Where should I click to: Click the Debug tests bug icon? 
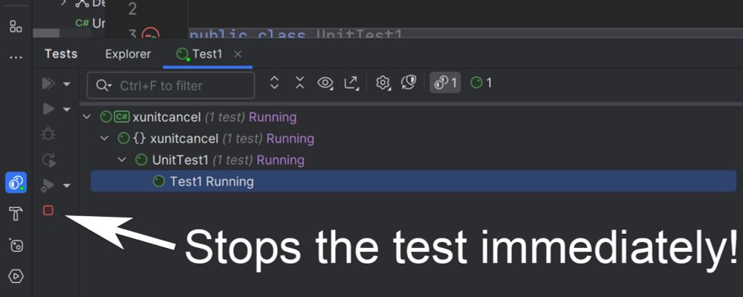[48, 134]
